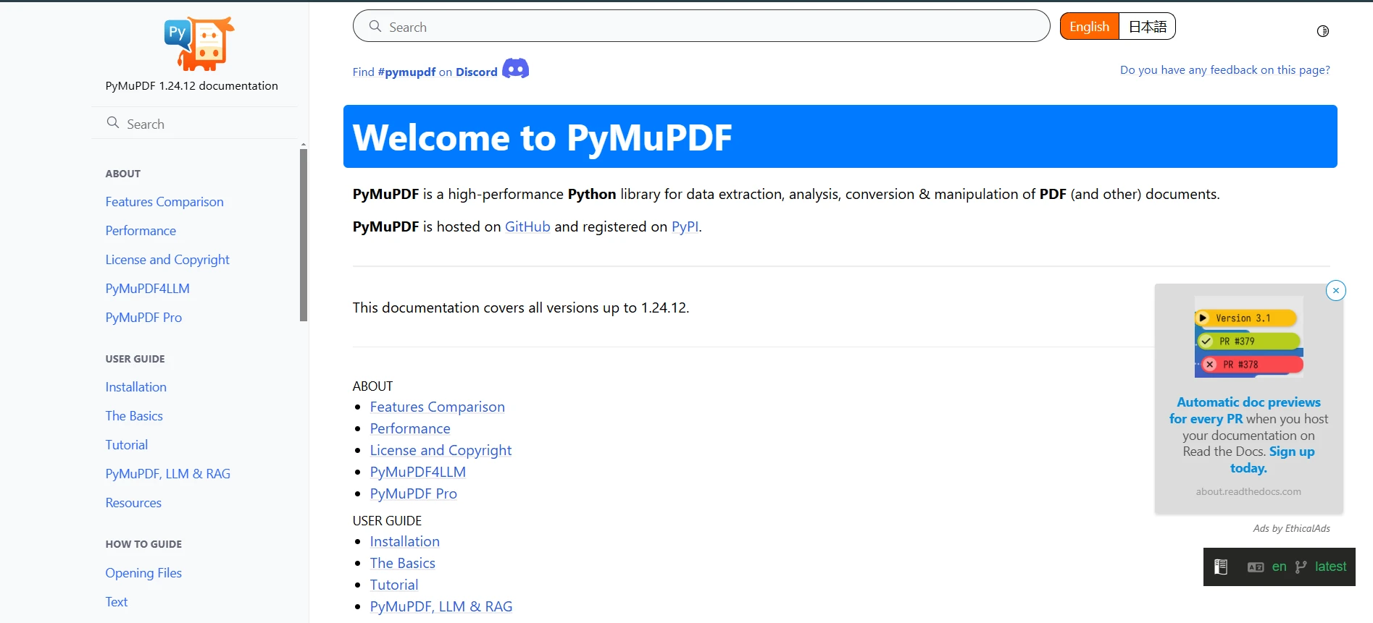Click the PyMuPDF logo in the sidebar
The image size is (1373, 623).
(x=199, y=43)
